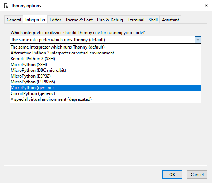Click the Thonny icon in title bar
The height and width of the screenshot is (183, 212).
pyautogui.click(x=6, y=6)
